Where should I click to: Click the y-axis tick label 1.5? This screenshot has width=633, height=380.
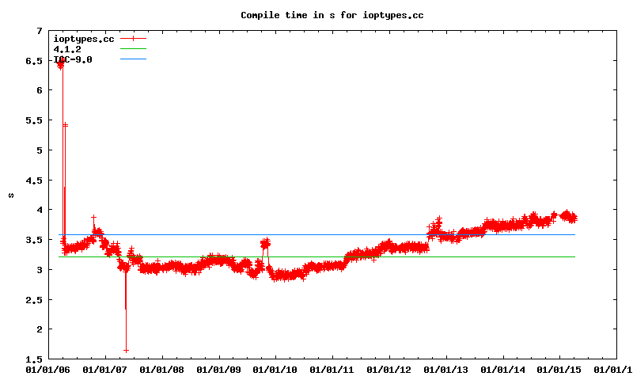(34, 359)
